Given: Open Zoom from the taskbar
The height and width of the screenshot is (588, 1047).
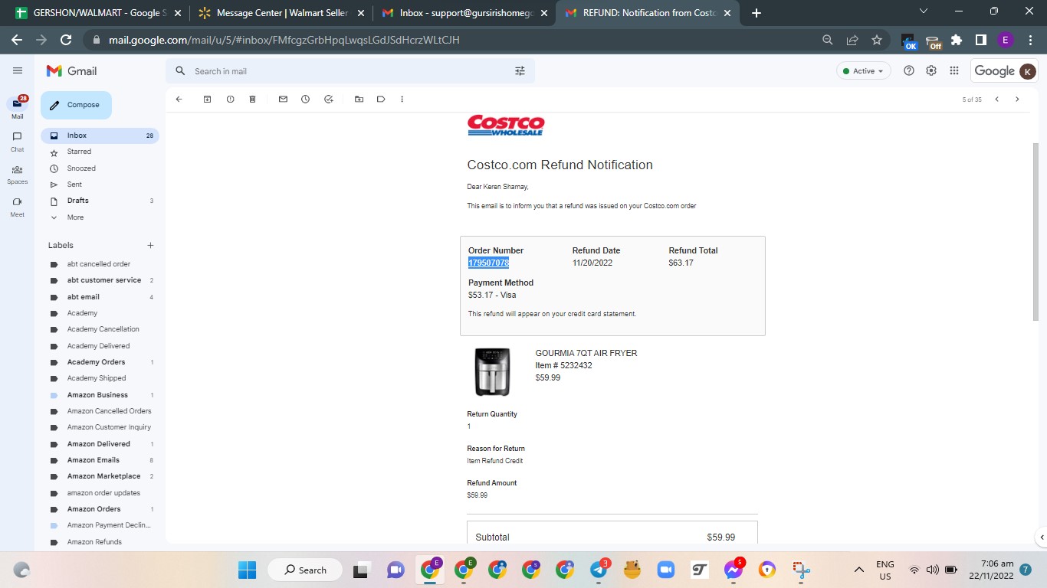Looking at the screenshot, I should 665,570.
